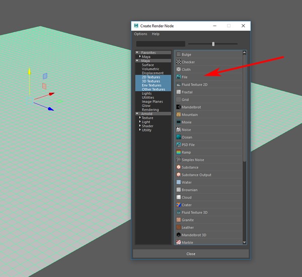Image resolution: width=302 pixels, height=277 pixels.
Task: Pick the Leather texture icon
Action: [179, 227]
